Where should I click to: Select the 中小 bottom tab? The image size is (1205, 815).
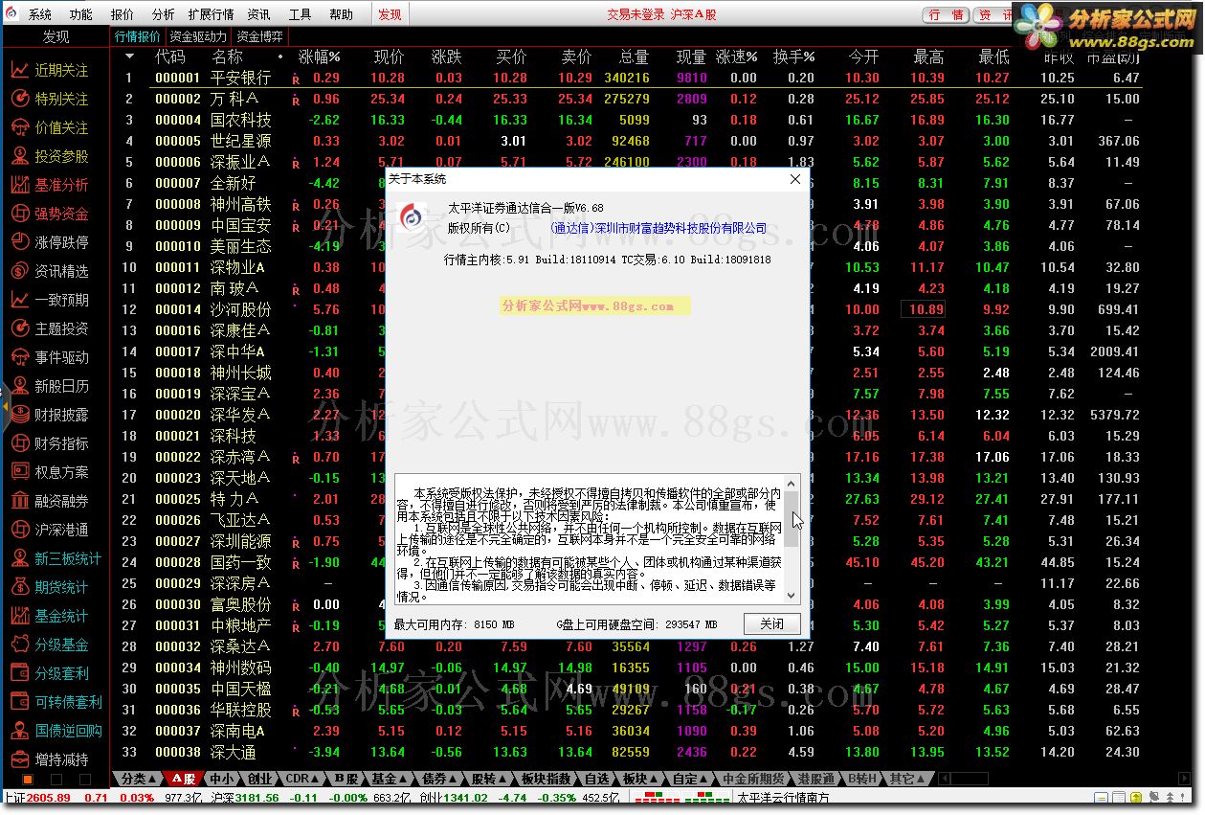[221, 779]
